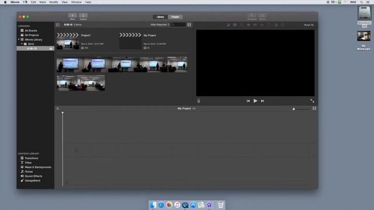374x210 pixels.
Task: Select the iMovie Library row
Action: 33,40
